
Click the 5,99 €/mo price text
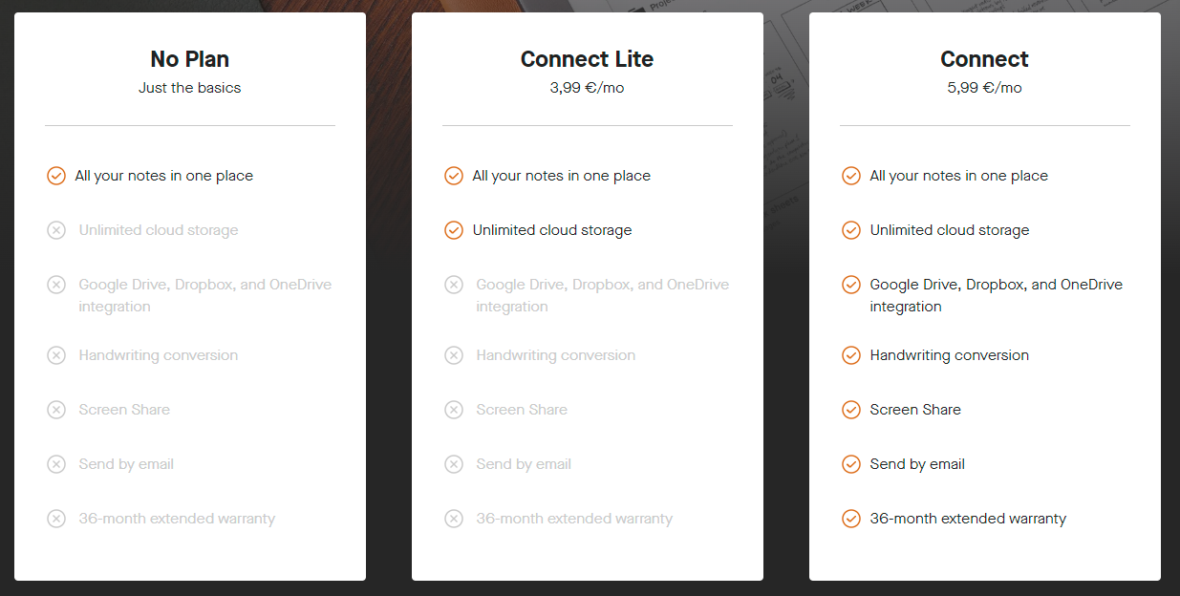coord(985,88)
